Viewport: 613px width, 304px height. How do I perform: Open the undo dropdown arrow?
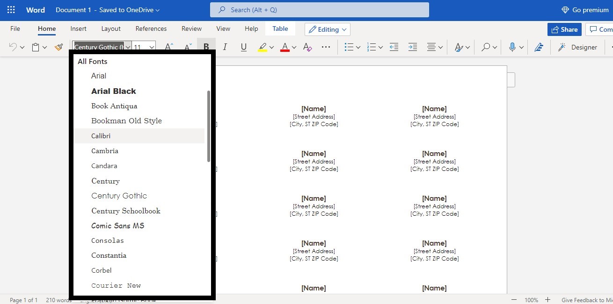click(x=22, y=48)
